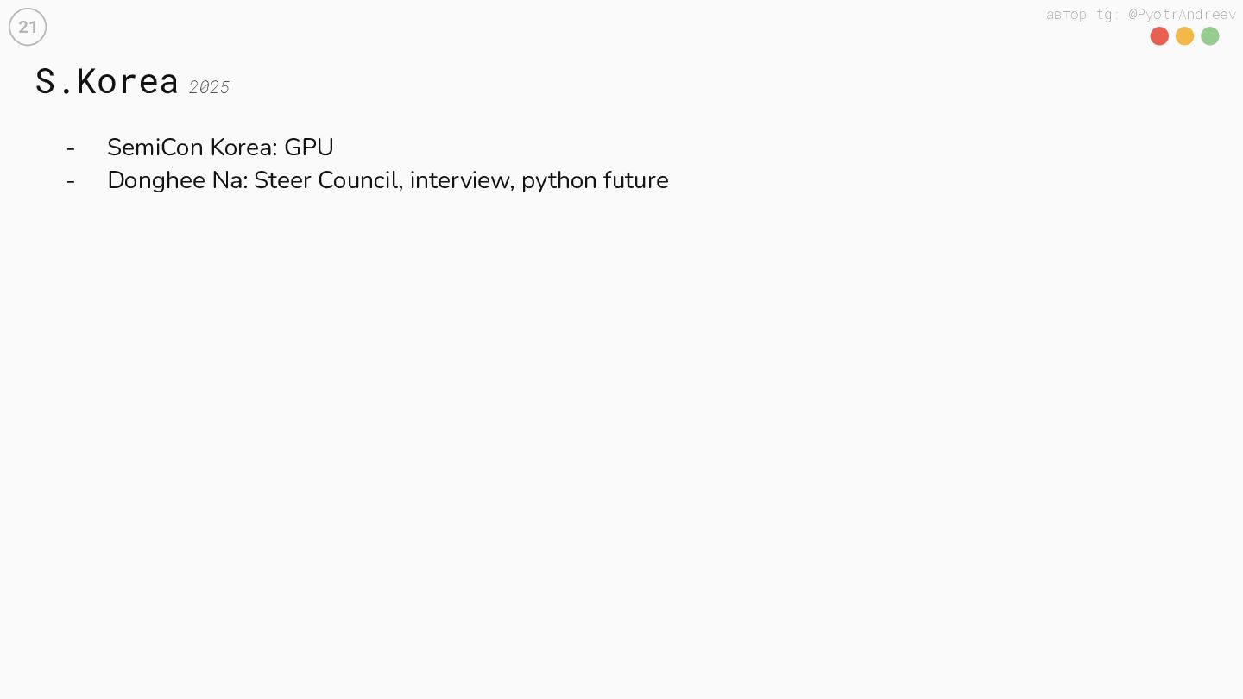The width and height of the screenshot is (1243, 699).
Task: Click the word Korea in first bullet
Action: point(243,148)
